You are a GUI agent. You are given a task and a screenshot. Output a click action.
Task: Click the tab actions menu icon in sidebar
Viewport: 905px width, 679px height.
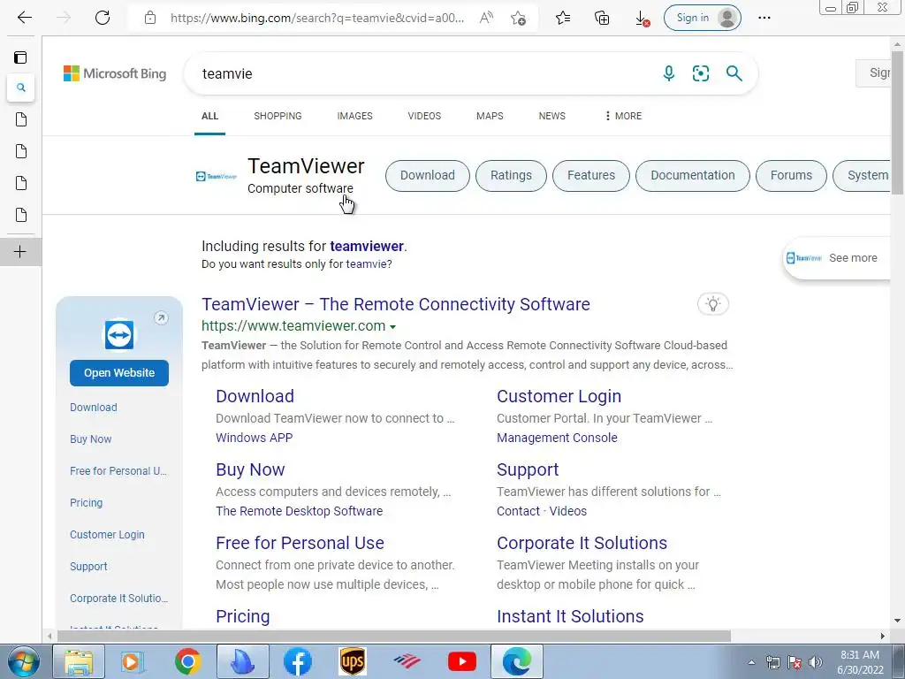pos(20,57)
